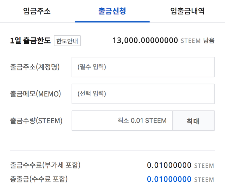The image size is (225, 193).
Task: Open the 입출금내역 tab
Action: 187,11
